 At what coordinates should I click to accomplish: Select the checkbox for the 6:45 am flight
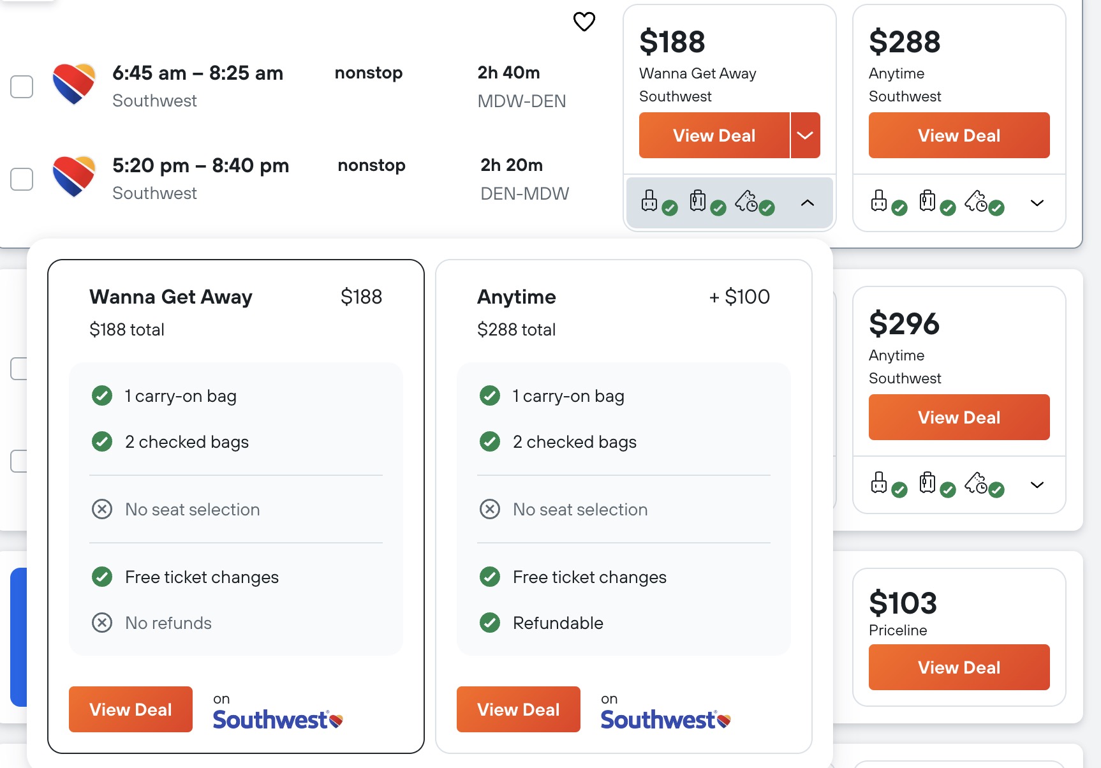click(x=22, y=87)
